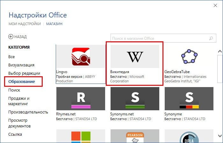Select the Все category
The width and height of the screenshot is (223, 143).
click(x=11, y=57)
